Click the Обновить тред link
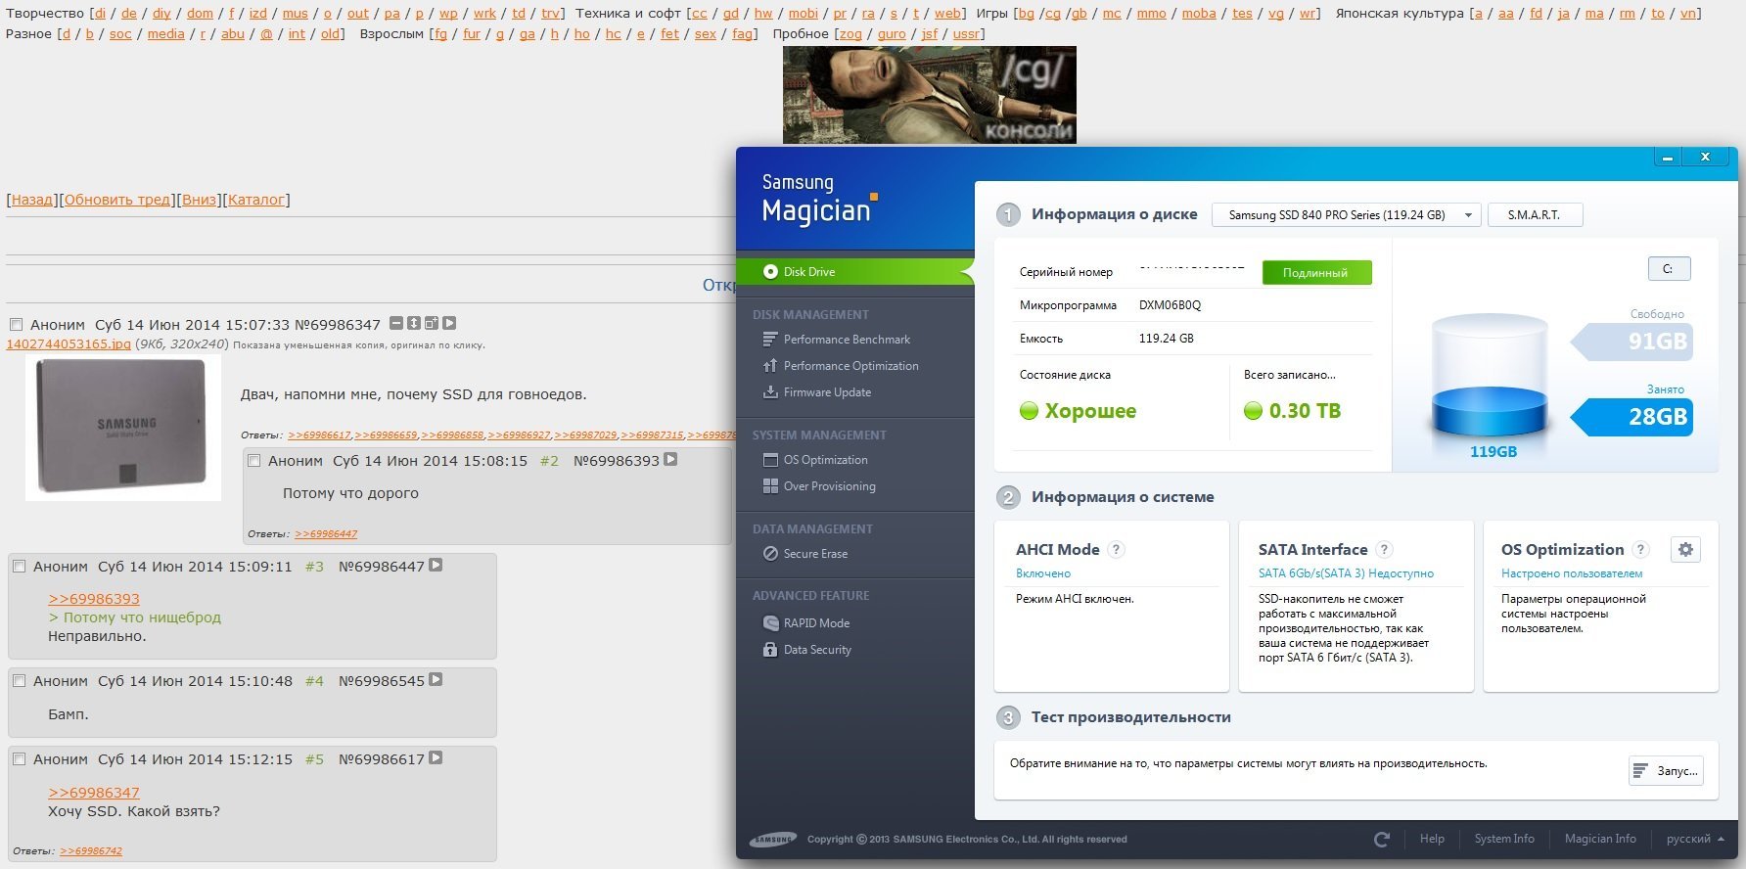The width and height of the screenshot is (1746, 869). 117,200
